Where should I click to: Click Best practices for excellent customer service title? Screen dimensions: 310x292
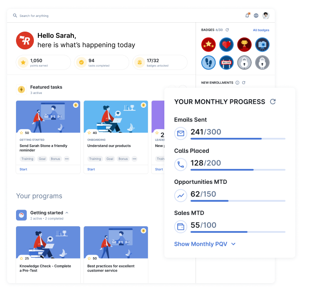(111, 268)
